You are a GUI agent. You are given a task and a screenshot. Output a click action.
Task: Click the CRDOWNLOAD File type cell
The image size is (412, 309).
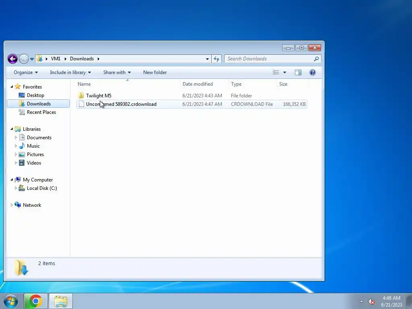pyautogui.click(x=252, y=104)
